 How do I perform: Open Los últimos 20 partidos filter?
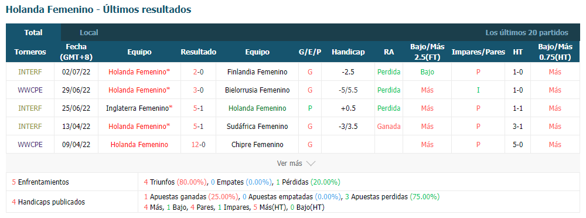click(527, 33)
